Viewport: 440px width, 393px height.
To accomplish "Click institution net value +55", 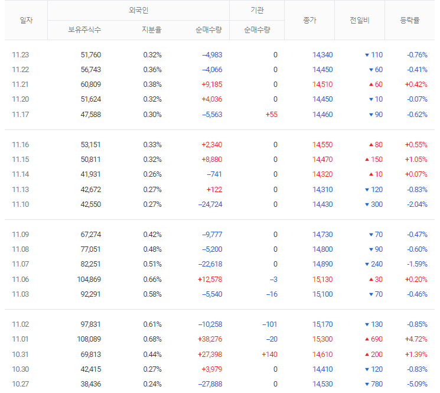I will click(x=272, y=115).
